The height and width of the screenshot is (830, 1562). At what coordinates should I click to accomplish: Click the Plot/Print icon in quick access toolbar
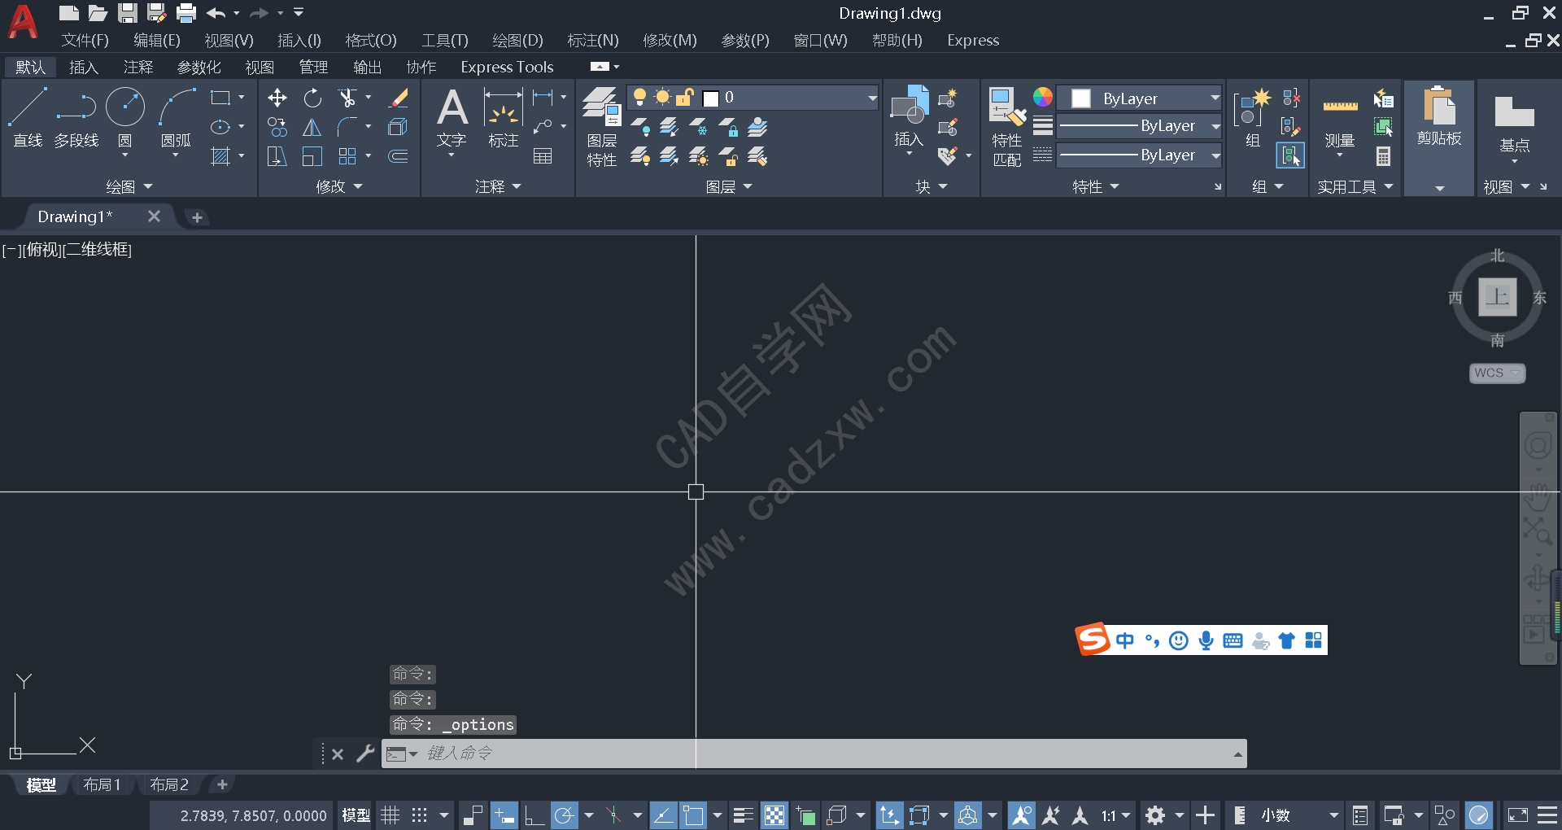[x=186, y=12]
